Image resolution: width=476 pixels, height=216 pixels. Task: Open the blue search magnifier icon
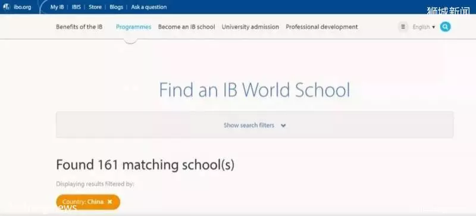coord(445,27)
